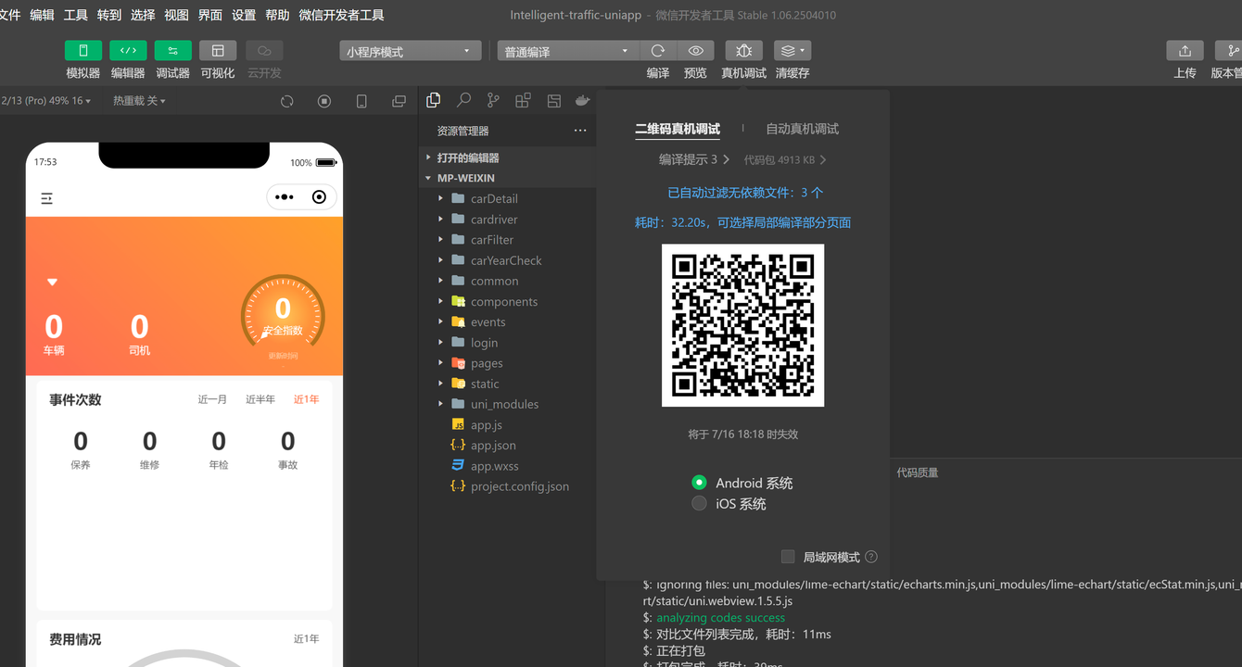Open the carYearCheck folder
This screenshot has width=1242, height=667.
click(x=507, y=260)
